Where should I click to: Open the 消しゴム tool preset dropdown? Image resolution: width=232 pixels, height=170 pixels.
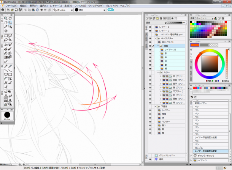tap(72, 10)
